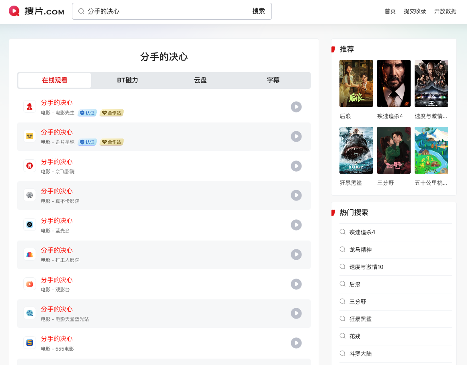Click the play icon for 打工人影院 result
Image resolution: width=467 pixels, height=365 pixels.
(x=296, y=255)
